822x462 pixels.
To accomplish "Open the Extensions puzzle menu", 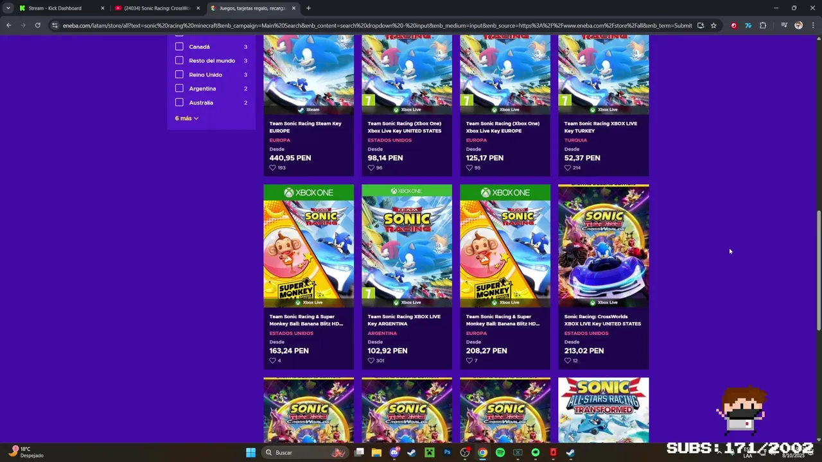I will (763, 26).
